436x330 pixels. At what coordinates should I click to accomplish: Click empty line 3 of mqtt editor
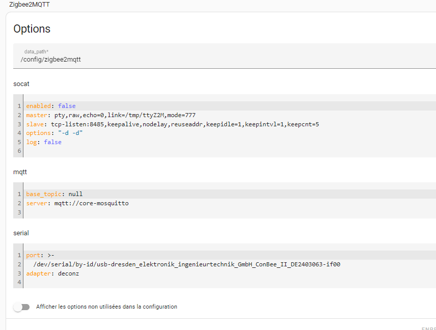[x=230, y=212]
